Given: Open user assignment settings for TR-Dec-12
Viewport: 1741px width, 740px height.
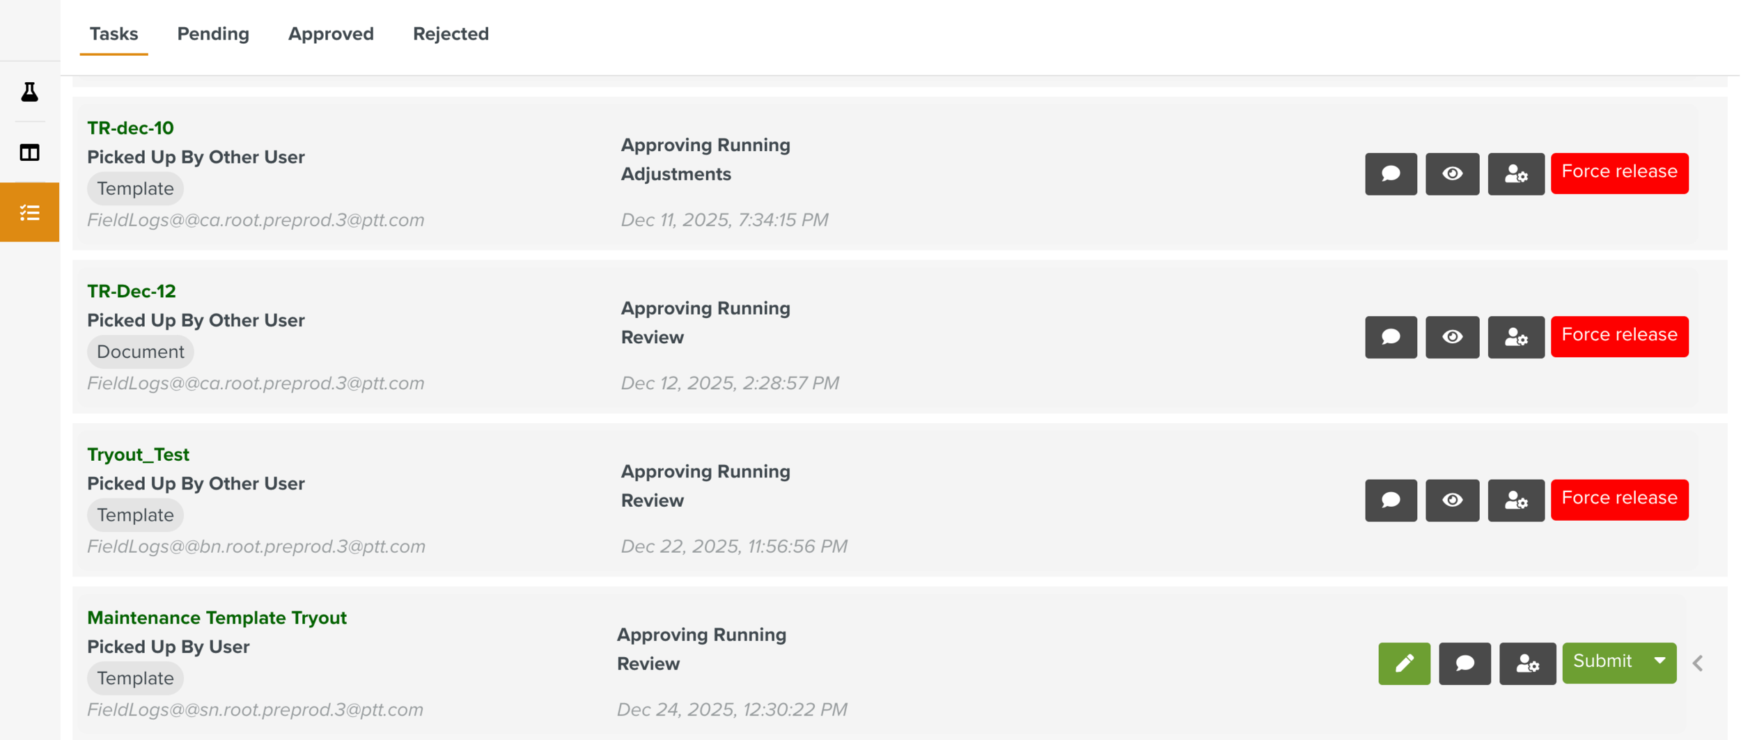Looking at the screenshot, I should 1516,337.
